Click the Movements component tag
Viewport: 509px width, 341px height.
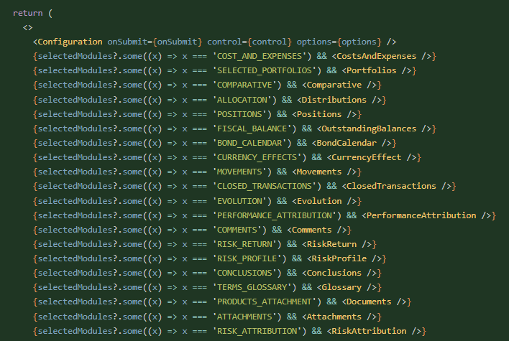pos(319,172)
